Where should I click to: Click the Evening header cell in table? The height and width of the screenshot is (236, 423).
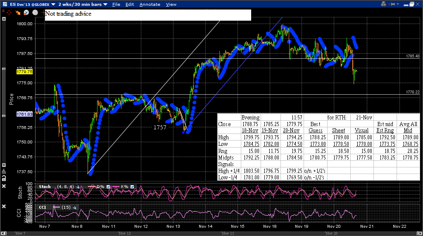pos(250,117)
